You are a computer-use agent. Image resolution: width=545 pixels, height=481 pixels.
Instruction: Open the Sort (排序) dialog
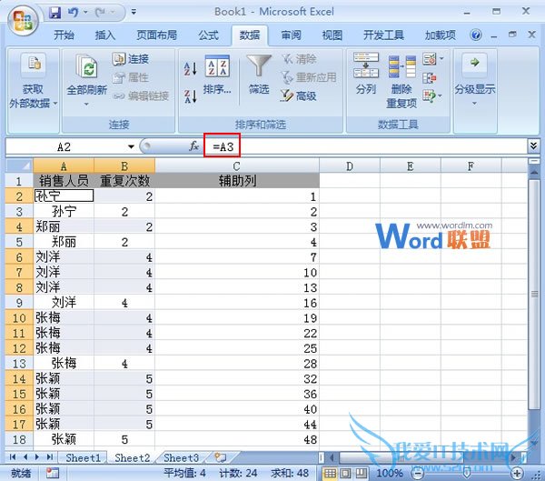point(217,75)
